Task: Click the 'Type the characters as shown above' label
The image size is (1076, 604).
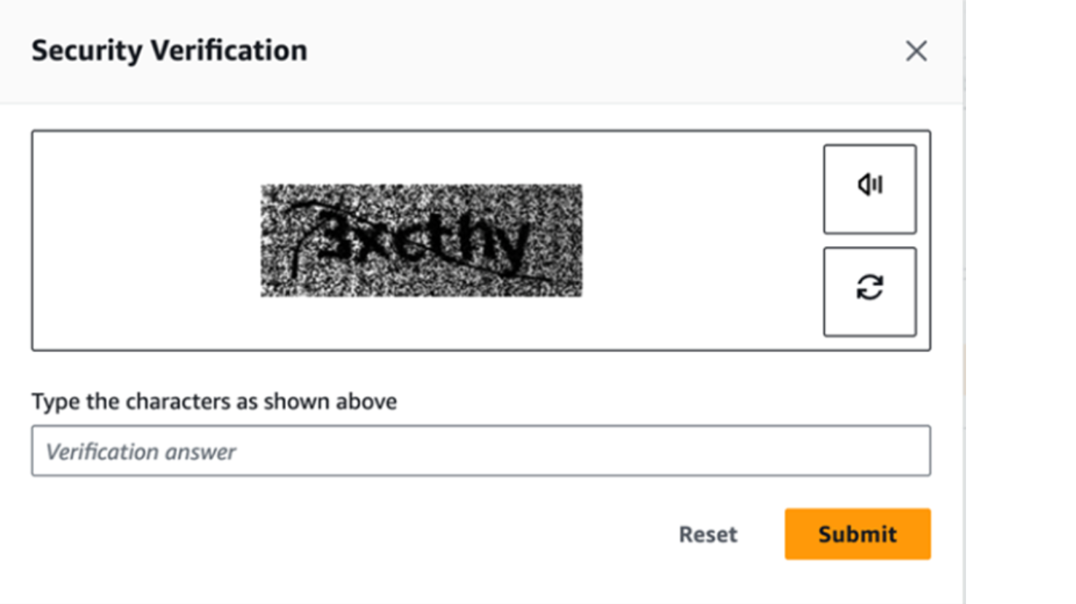Action: click(x=214, y=402)
